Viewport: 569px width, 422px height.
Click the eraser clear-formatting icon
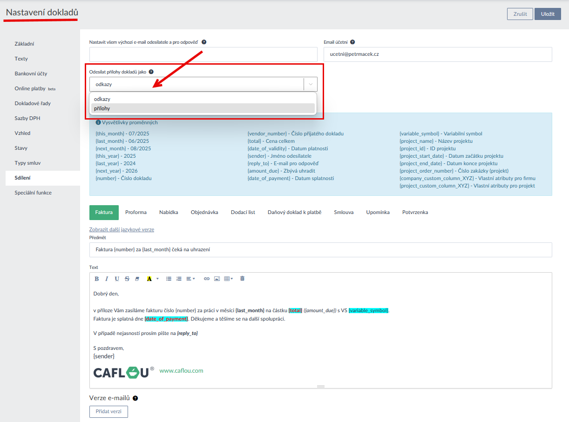pyautogui.click(x=137, y=279)
